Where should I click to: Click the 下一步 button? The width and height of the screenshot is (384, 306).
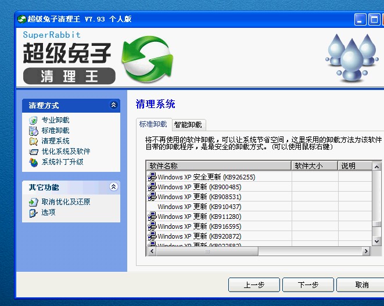click(308, 285)
